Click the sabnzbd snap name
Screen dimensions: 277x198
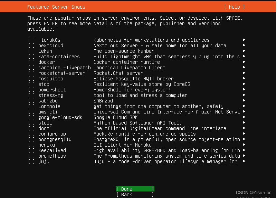click(48, 101)
